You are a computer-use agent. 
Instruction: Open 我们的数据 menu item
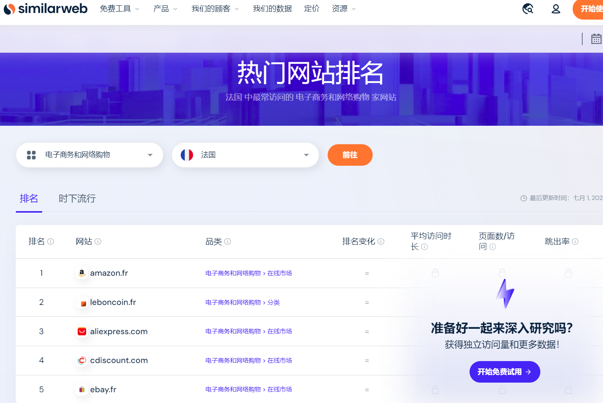272,8
